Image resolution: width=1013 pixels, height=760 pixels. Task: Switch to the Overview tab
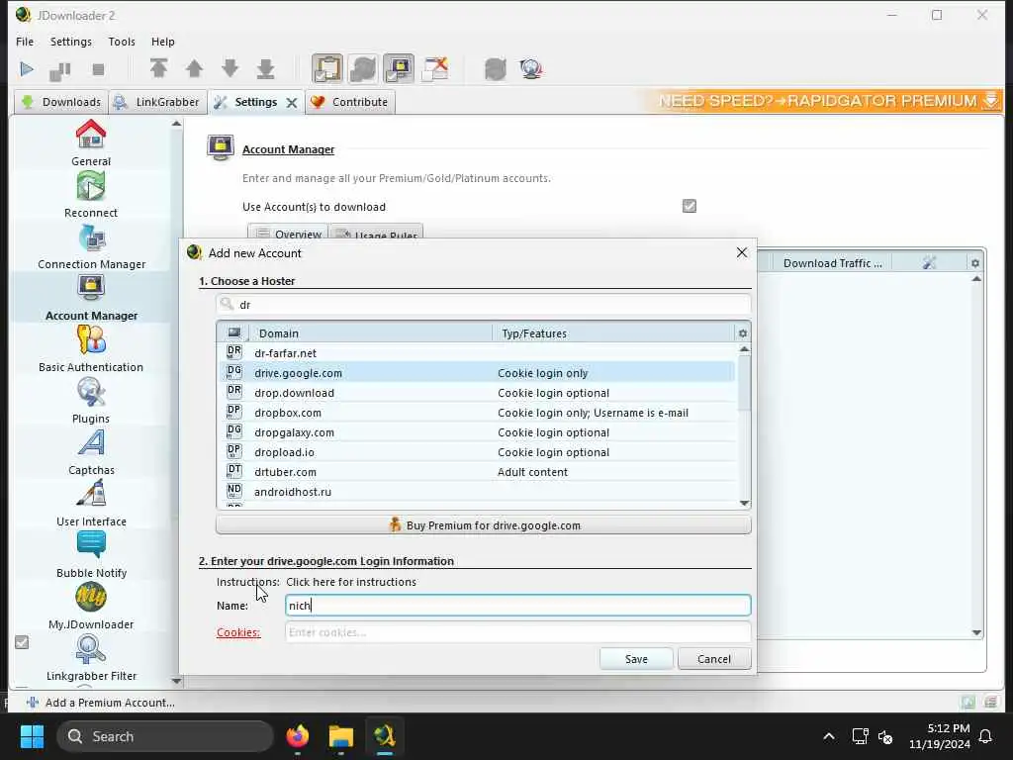[288, 233]
